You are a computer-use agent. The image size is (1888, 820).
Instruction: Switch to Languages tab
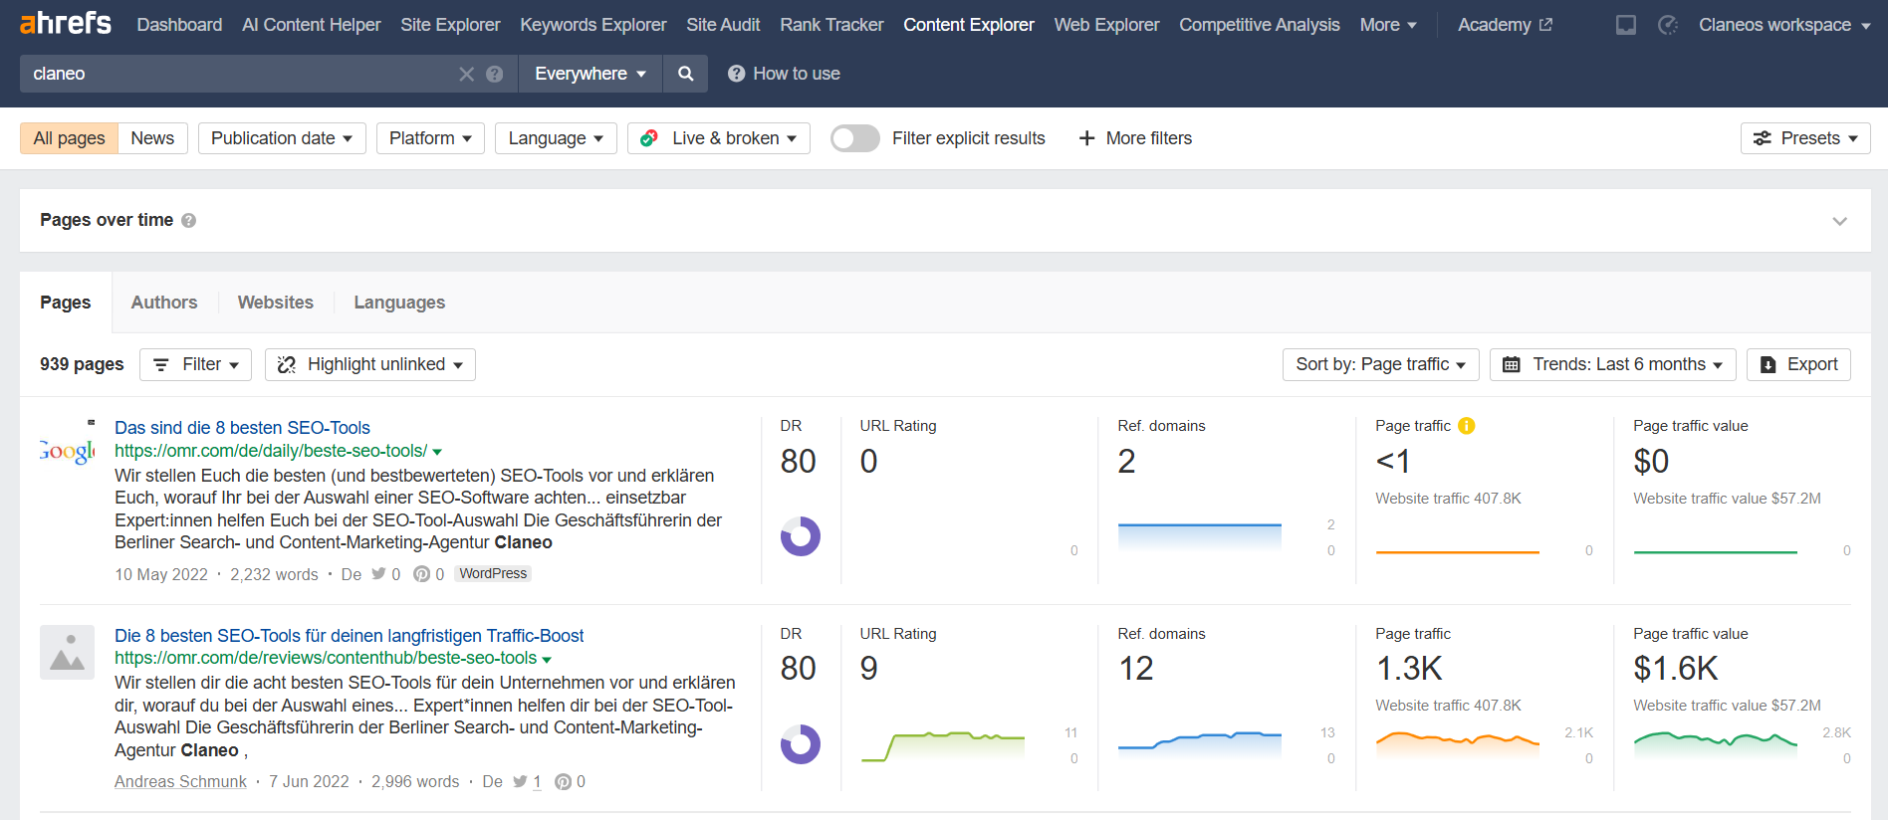[399, 303]
